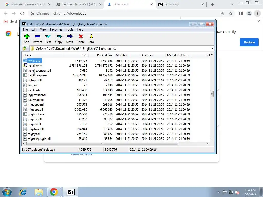
Task: Switch to winntsetup msfn Google tab
Action: point(28,4)
